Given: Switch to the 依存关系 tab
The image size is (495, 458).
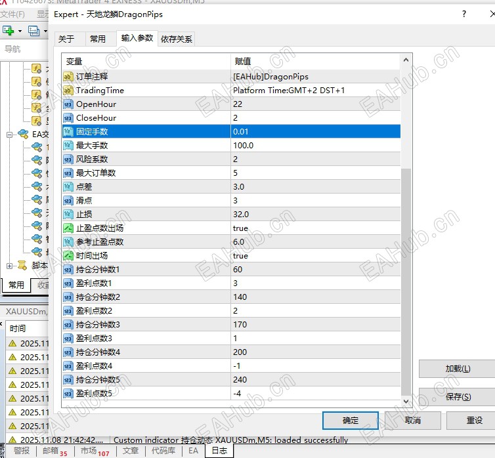Looking at the screenshot, I should [177, 39].
